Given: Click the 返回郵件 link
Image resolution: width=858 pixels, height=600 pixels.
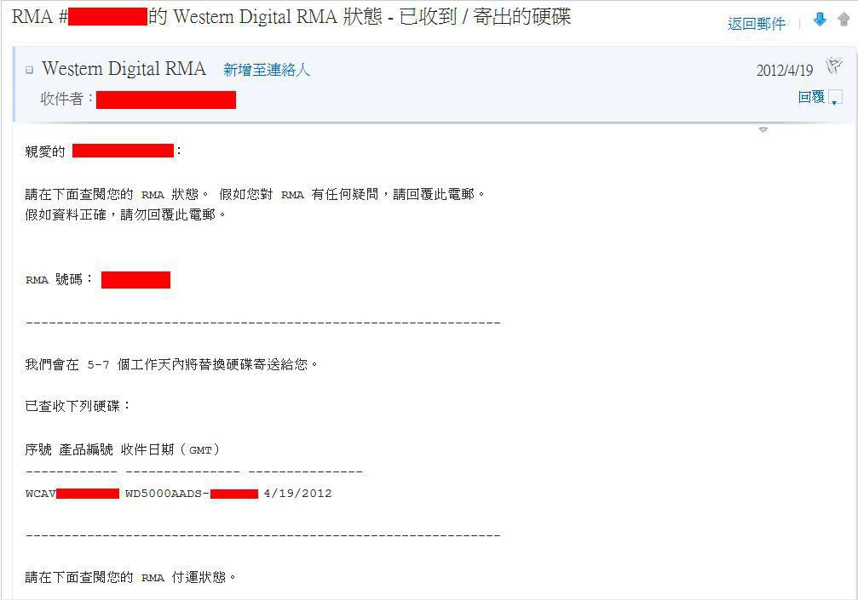Looking at the screenshot, I should tap(757, 24).
